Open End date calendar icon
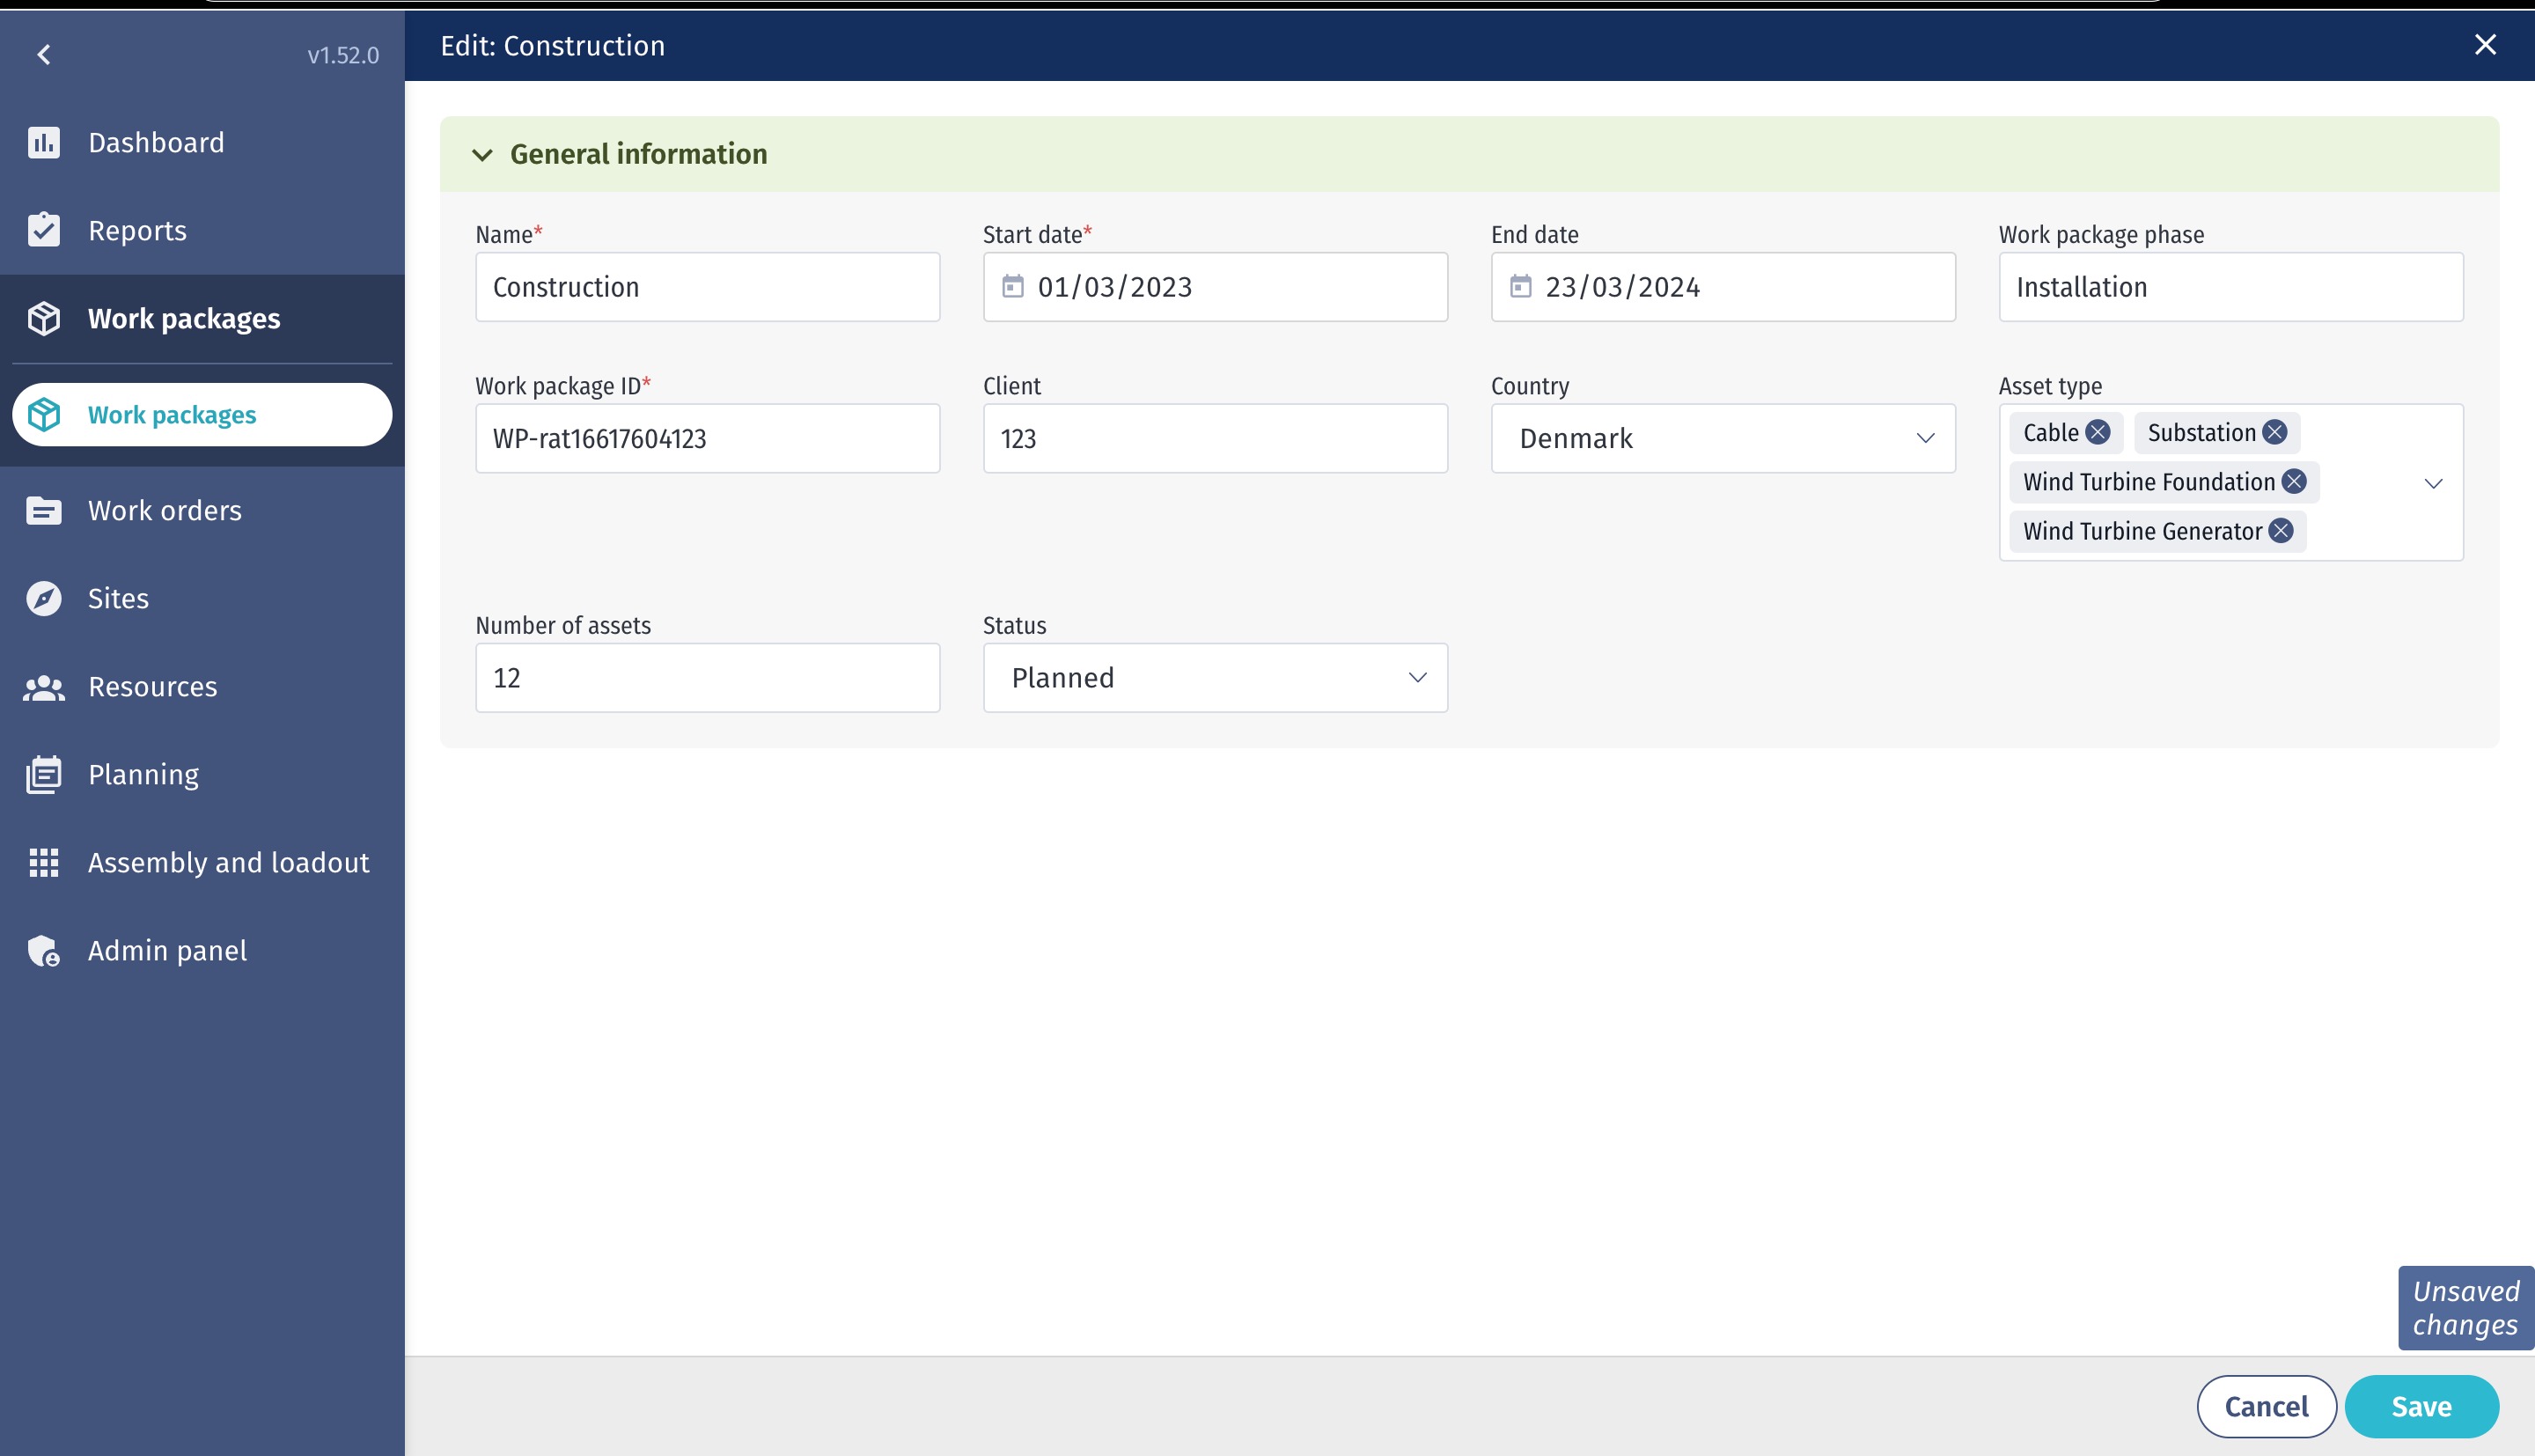 click(x=1520, y=286)
